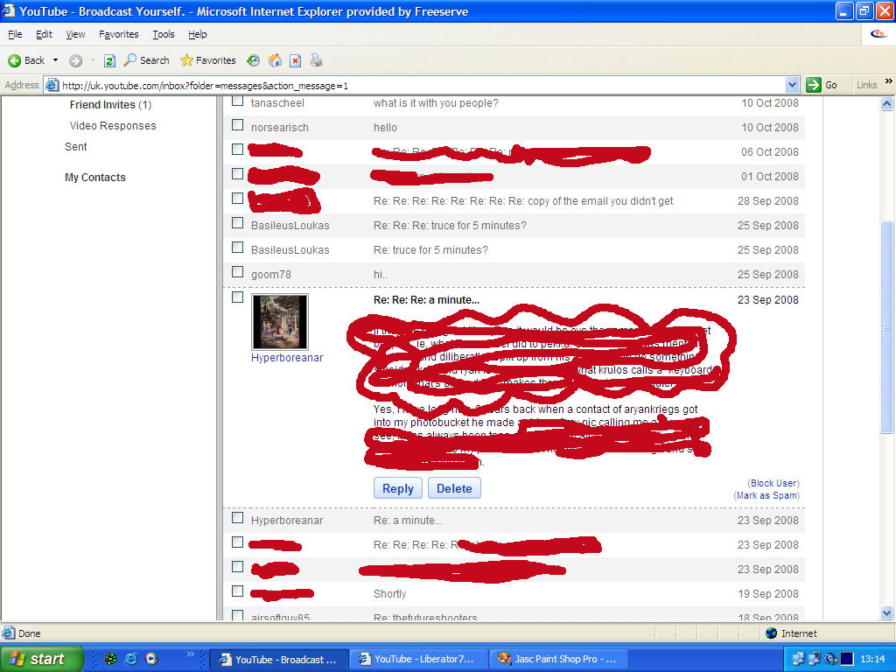Tick checkbox for Hyperboreanar Re: a minute row
This screenshot has width=896, height=672.
pos(238,518)
